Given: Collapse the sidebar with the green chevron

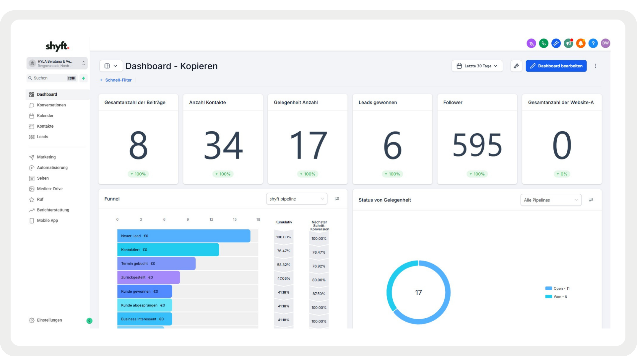Looking at the screenshot, I should click(x=89, y=321).
